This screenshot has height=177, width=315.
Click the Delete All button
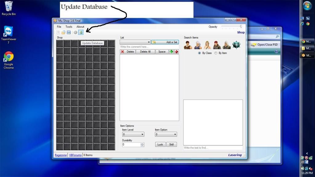point(145,52)
